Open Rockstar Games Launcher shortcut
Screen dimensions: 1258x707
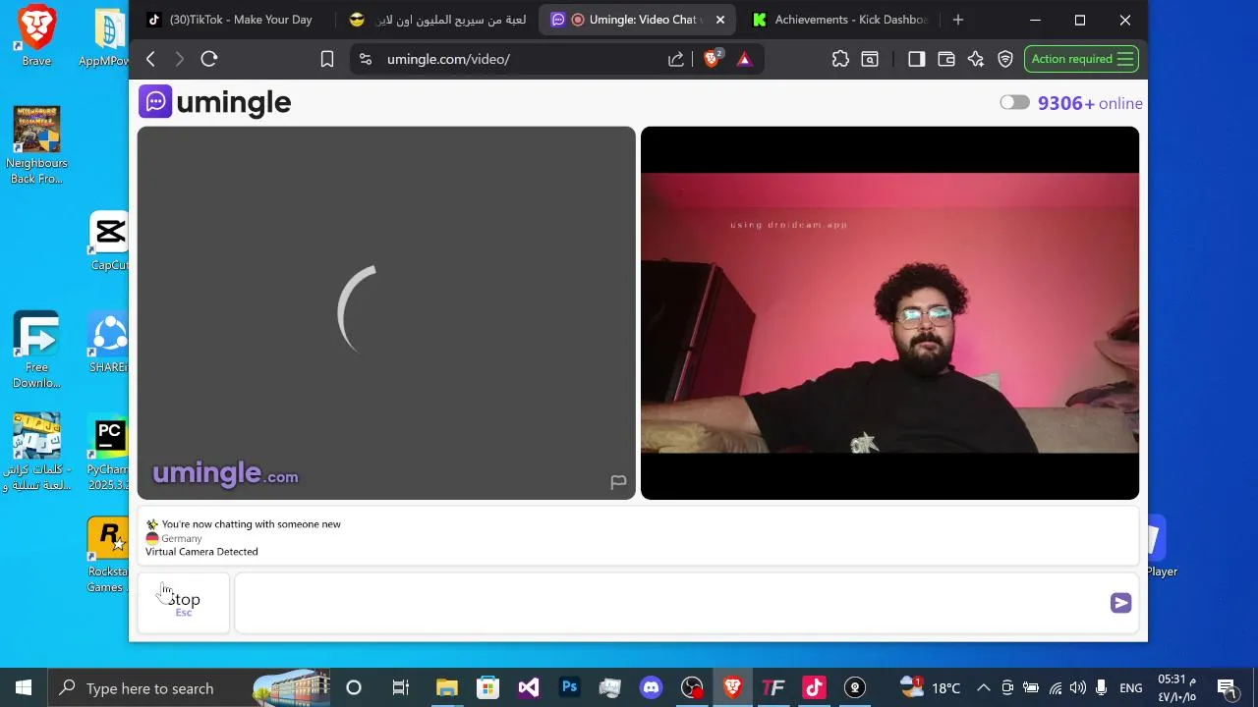coord(108,556)
